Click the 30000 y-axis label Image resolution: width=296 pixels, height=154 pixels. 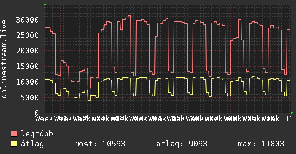tap(27, 20)
